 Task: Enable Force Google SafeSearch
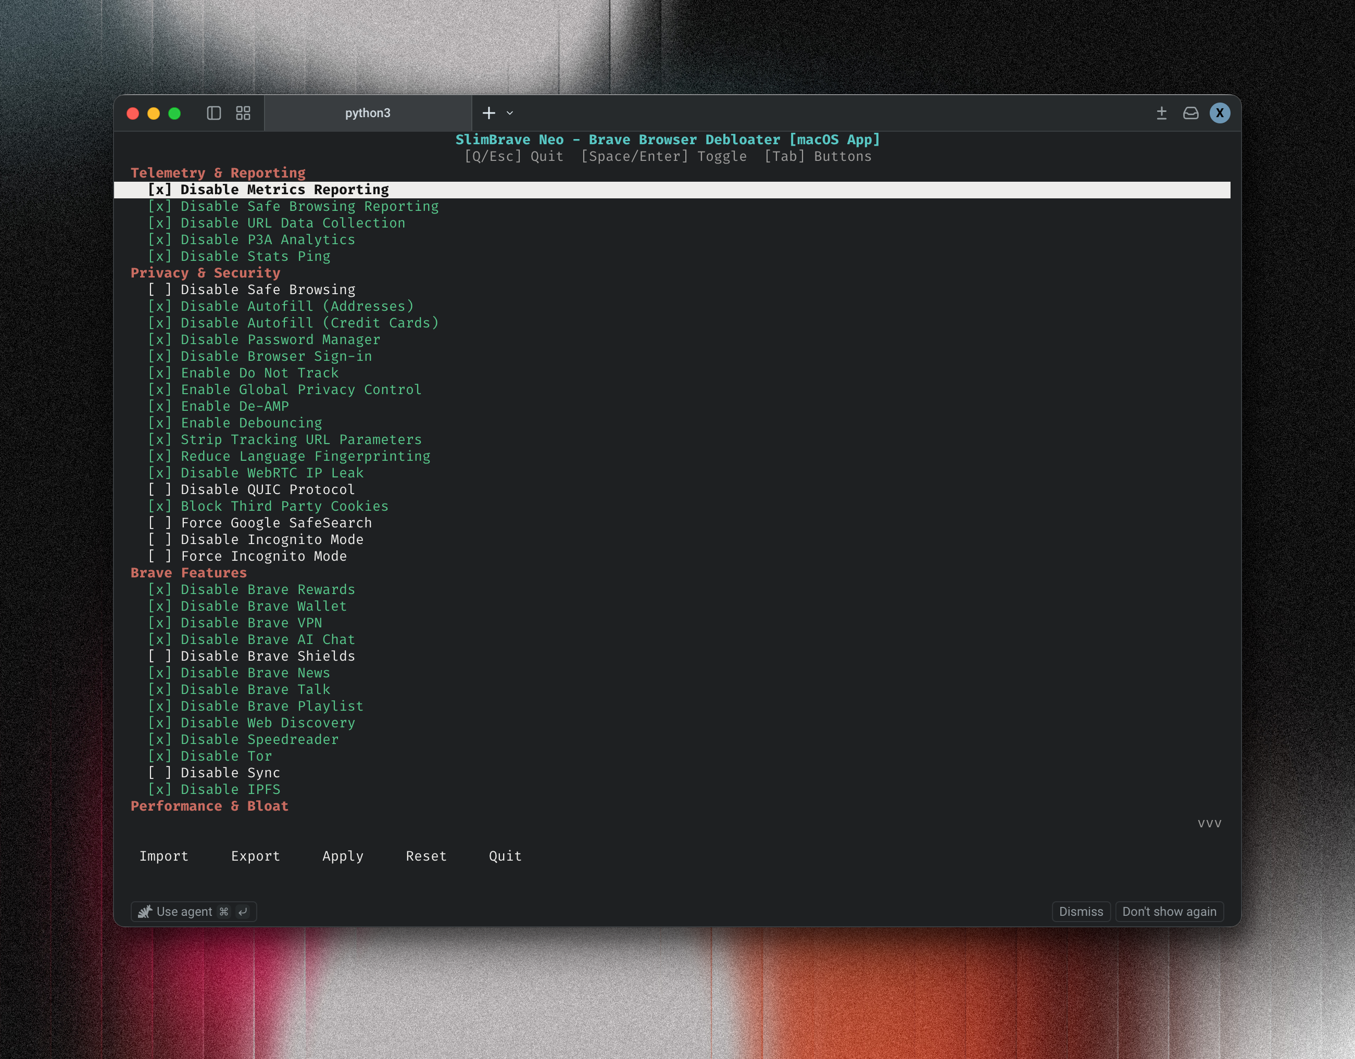click(260, 524)
